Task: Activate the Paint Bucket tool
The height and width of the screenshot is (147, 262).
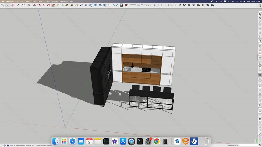Action: pos(67,5)
